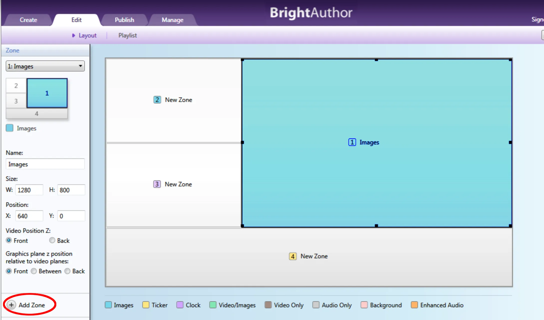The image size is (544, 320).
Task: Click the 'Background' legend label
Action: pyautogui.click(x=386, y=305)
